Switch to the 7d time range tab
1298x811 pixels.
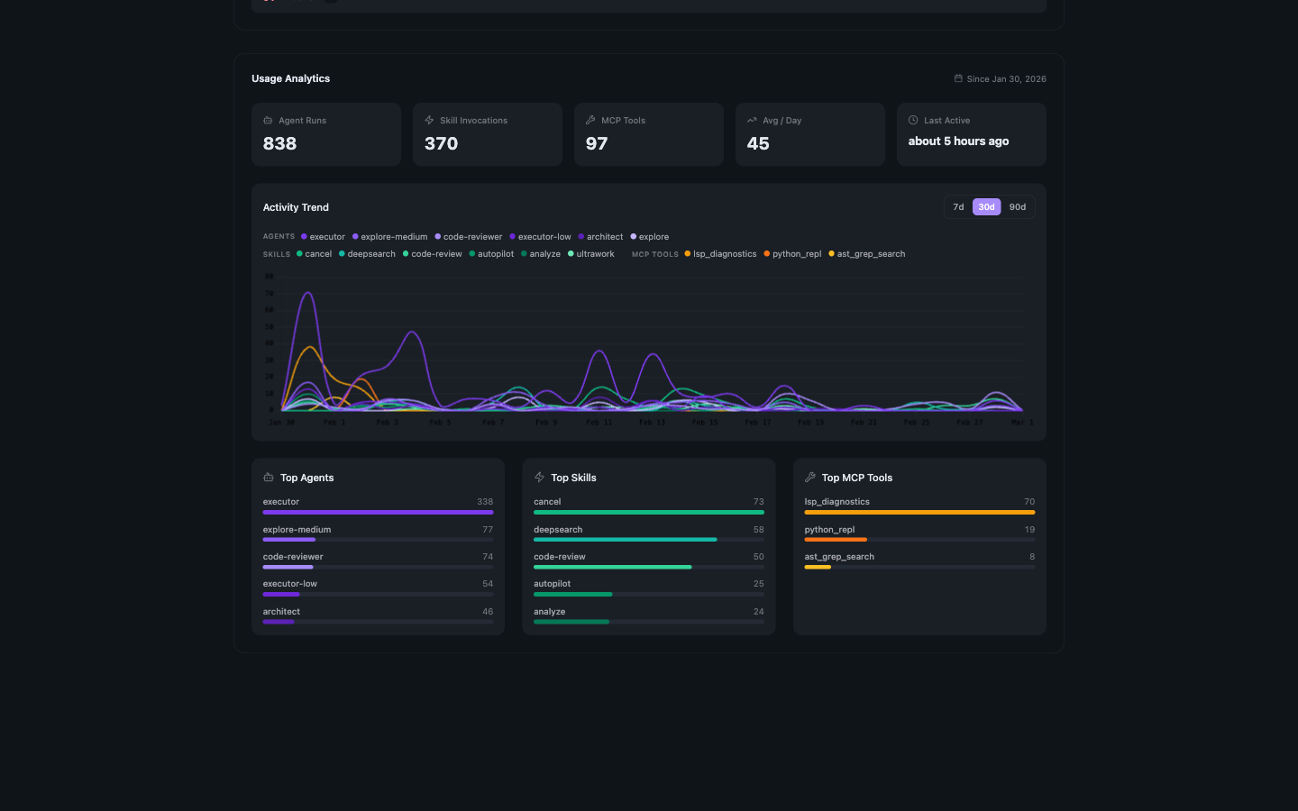tap(958, 207)
